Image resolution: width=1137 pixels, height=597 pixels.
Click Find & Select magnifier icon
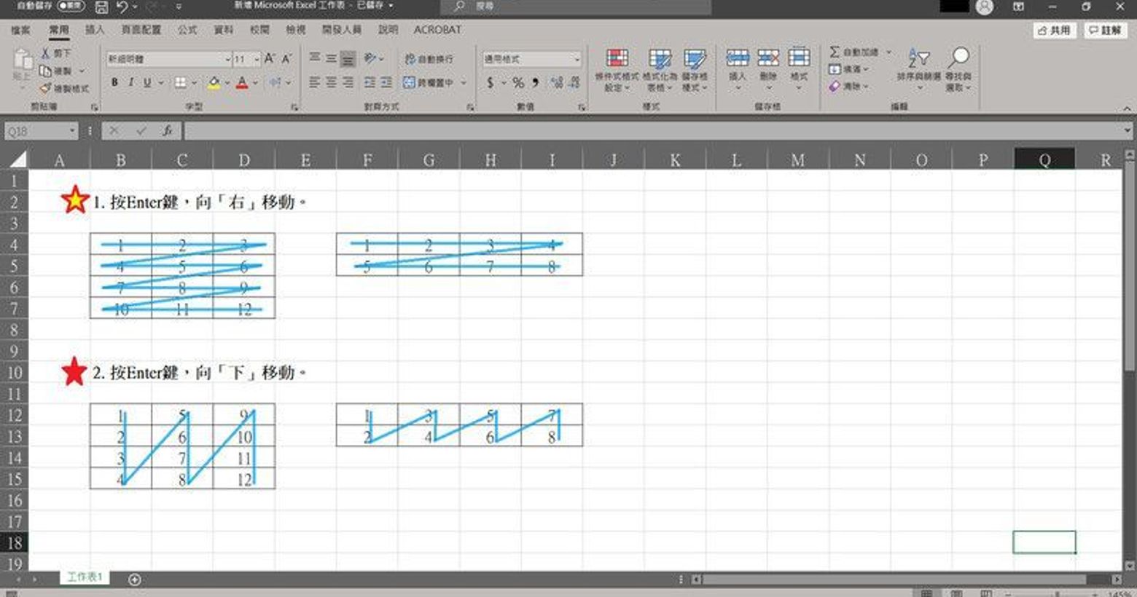pyautogui.click(x=959, y=58)
